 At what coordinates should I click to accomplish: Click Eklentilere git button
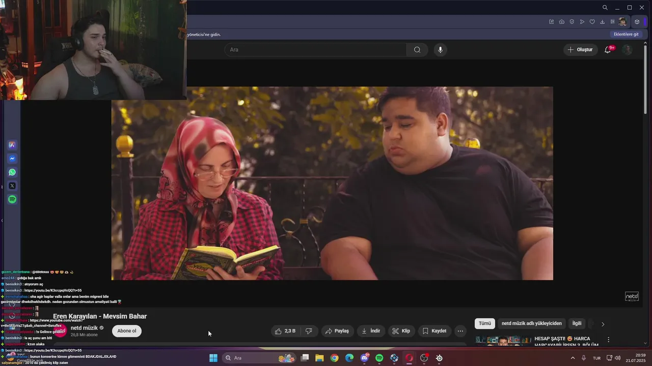point(626,34)
